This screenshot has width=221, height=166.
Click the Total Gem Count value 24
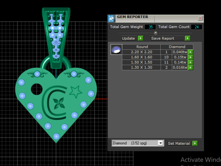coord(197,27)
